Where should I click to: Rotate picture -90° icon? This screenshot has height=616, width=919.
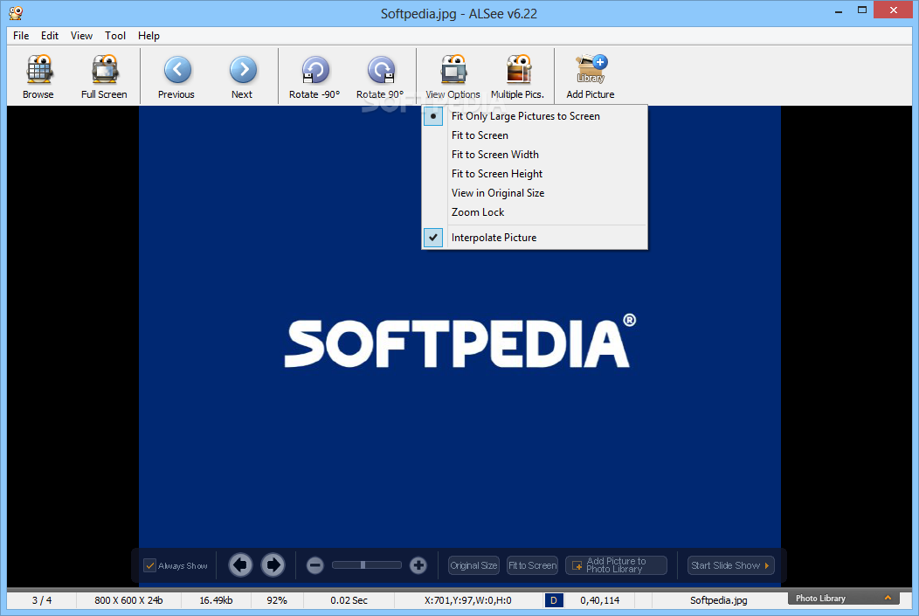tap(315, 70)
